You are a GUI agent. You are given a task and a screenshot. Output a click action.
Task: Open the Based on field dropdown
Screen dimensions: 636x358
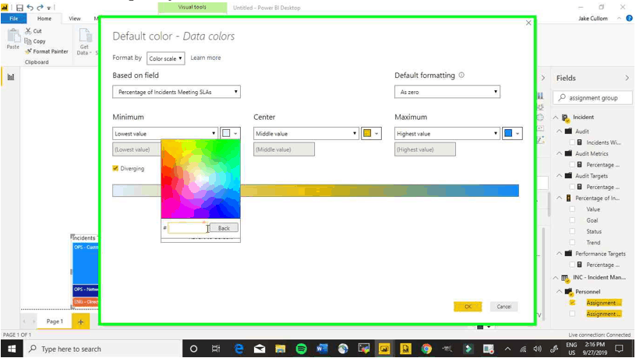(176, 92)
